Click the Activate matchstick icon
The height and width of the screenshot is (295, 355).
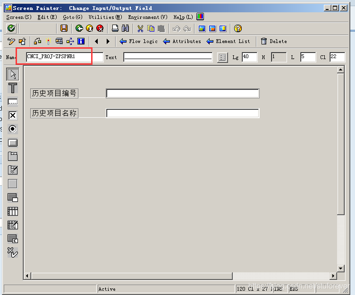pyautogui.click(x=48, y=41)
